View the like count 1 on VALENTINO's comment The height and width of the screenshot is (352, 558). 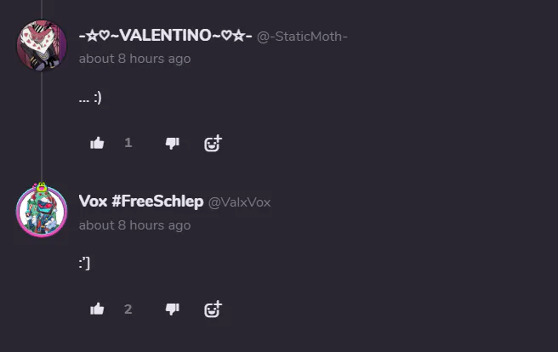128,143
